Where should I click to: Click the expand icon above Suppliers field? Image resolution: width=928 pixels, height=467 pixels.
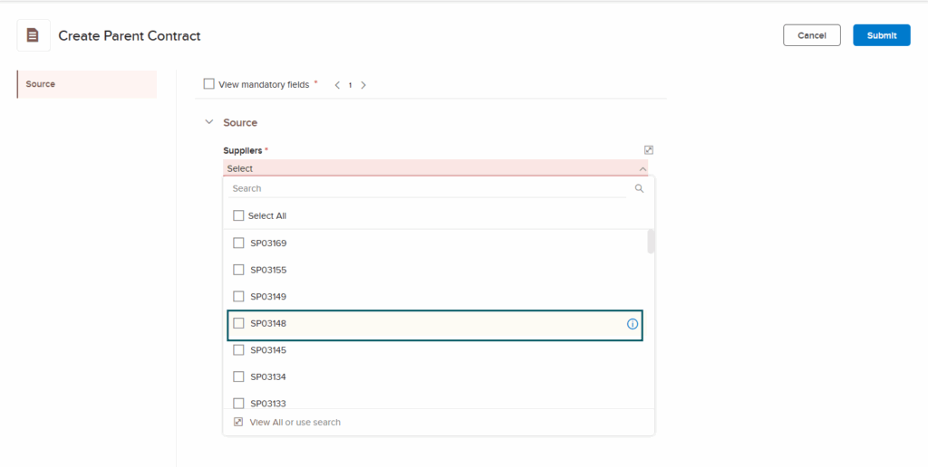[x=648, y=150]
